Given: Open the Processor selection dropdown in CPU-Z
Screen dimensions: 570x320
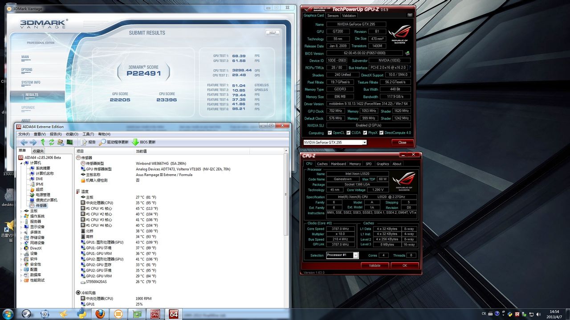Looking at the screenshot, I should click(x=342, y=255).
